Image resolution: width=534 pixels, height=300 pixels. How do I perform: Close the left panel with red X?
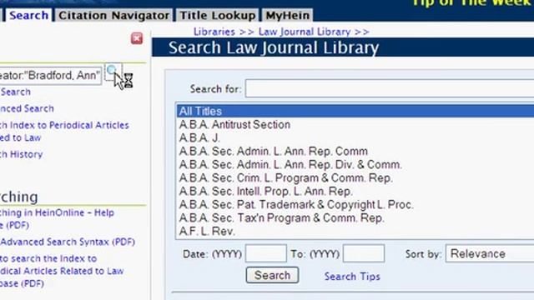137,38
